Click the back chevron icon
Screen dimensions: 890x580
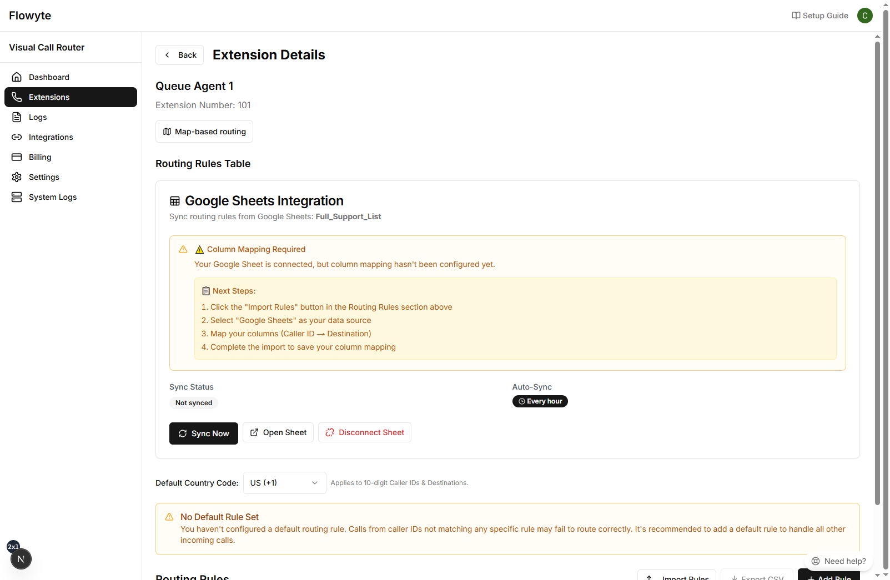(x=168, y=54)
